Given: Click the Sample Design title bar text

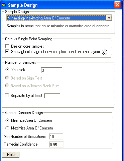Looking at the screenshot, I should (23, 5).
